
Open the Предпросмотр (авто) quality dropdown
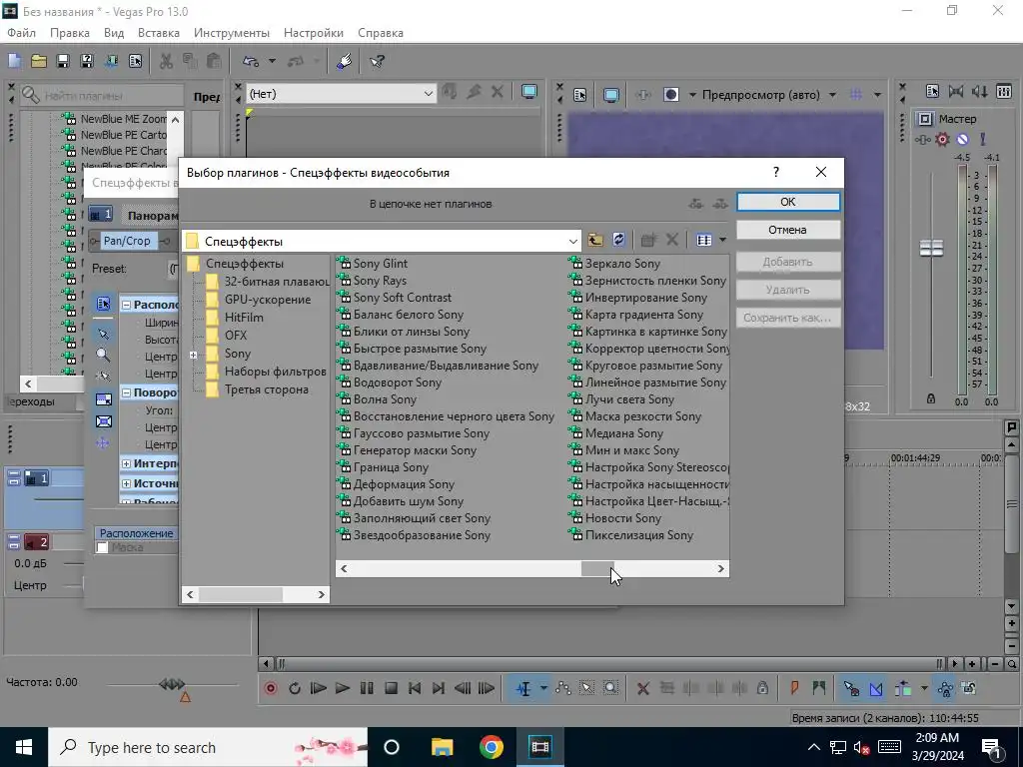click(832, 95)
